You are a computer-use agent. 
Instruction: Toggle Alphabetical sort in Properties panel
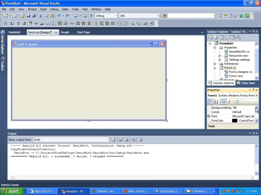216,102
